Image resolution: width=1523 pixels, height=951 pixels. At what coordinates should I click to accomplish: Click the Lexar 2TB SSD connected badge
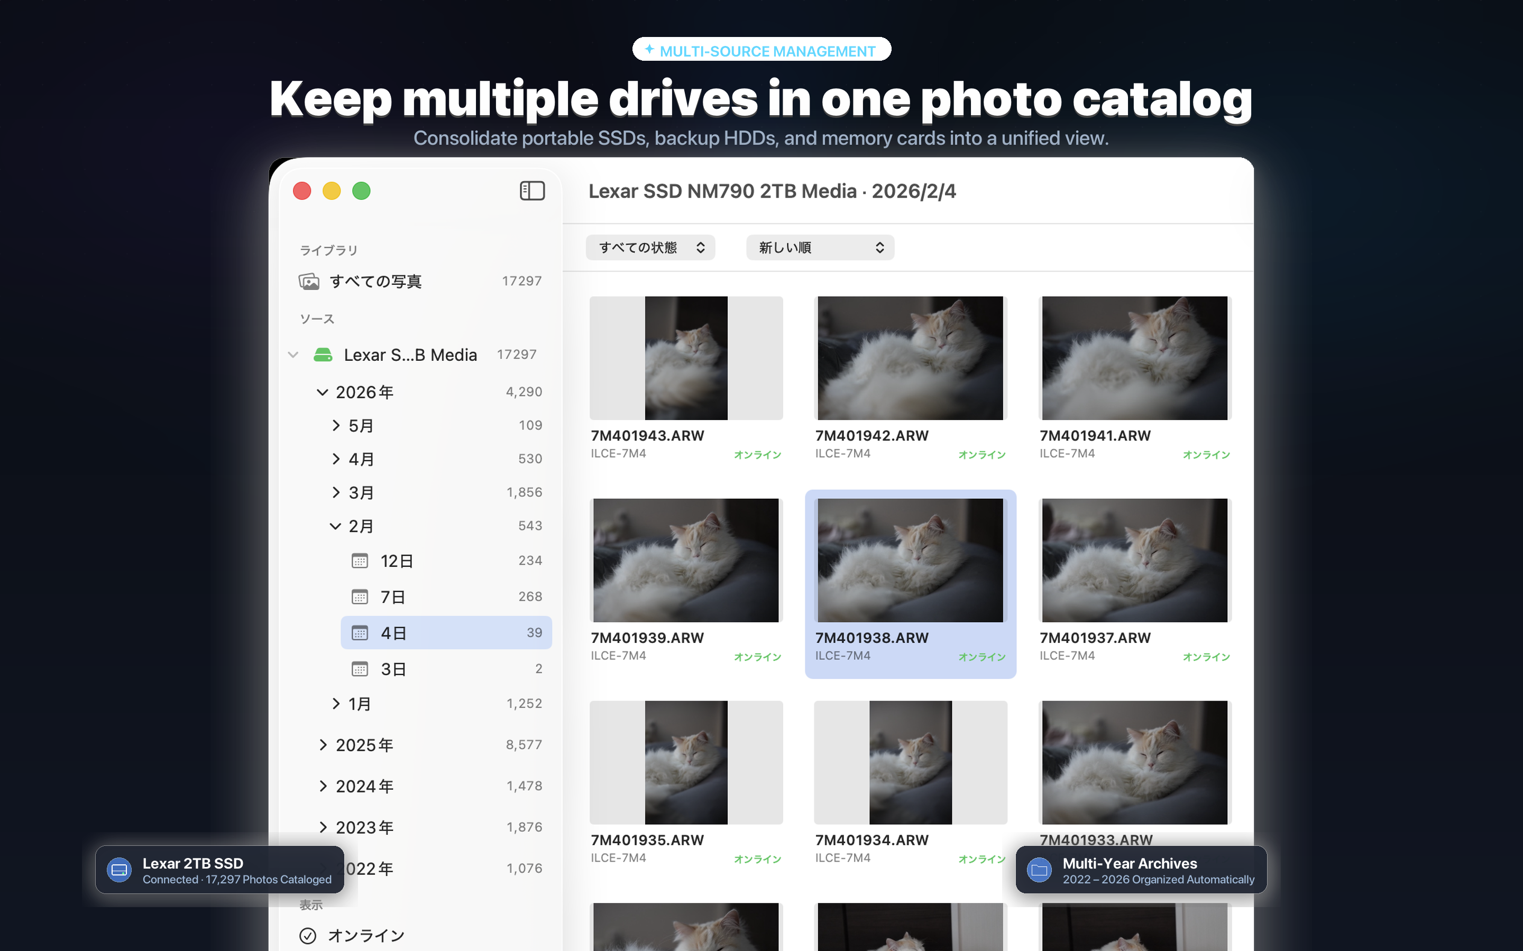219,870
